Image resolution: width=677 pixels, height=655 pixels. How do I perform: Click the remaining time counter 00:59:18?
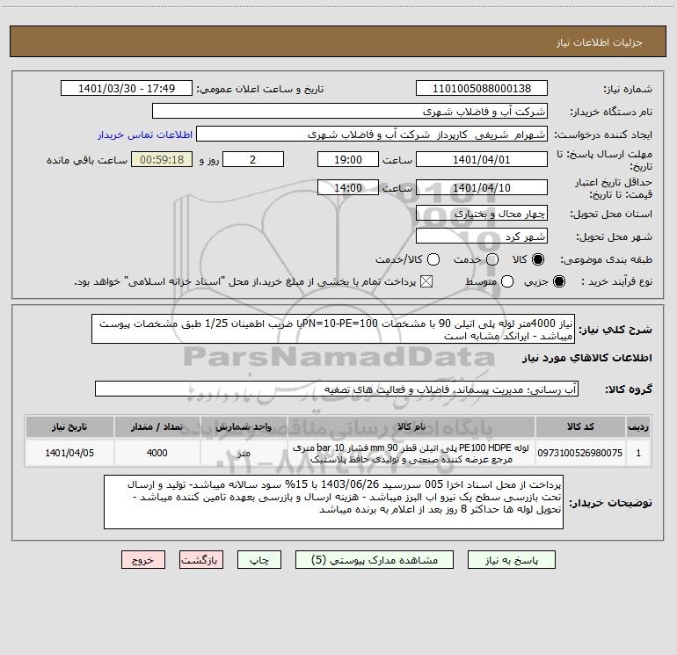point(162,159)
